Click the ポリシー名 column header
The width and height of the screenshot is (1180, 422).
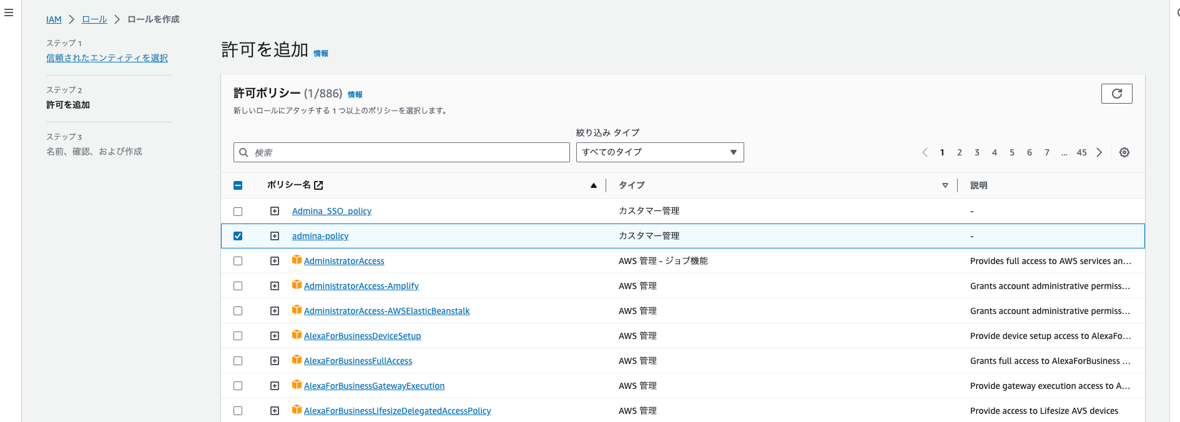289,185
